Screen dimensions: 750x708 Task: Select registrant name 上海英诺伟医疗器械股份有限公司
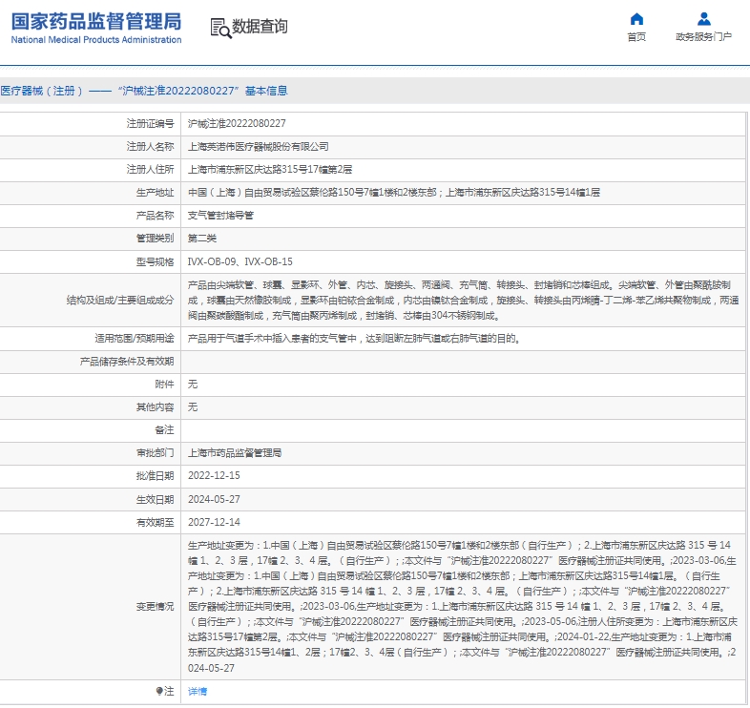[x=259, y=146]
